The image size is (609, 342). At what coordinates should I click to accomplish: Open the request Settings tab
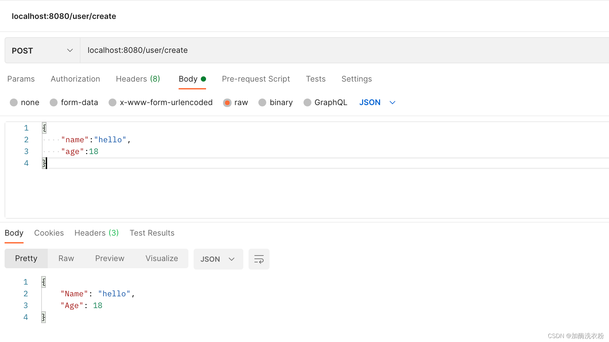pos(357,79)
